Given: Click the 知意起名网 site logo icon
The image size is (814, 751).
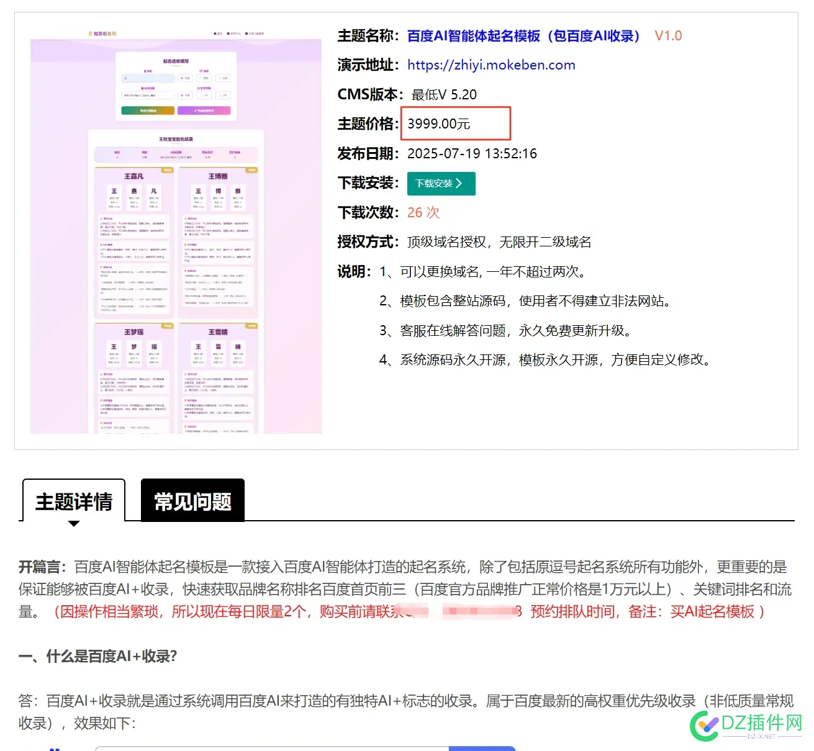Looking at the screenshot, I should [x=90, y=34].
